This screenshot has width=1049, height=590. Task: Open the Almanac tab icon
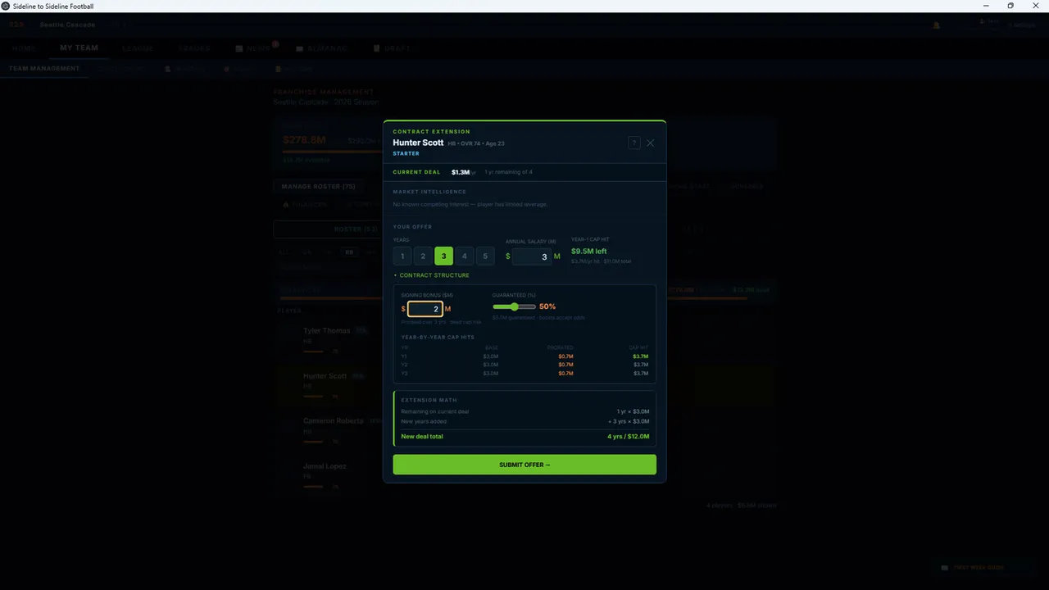300,48
